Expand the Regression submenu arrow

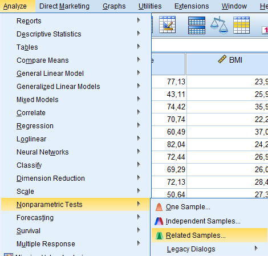[139, 125]
